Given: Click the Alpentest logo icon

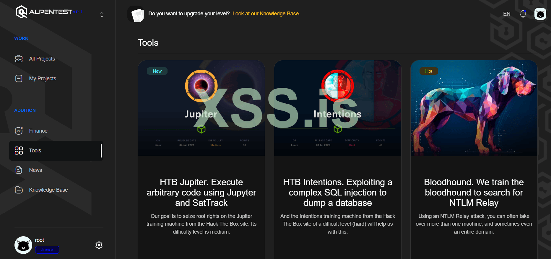Looking at the screenshot, I should [x=21, y=12].
